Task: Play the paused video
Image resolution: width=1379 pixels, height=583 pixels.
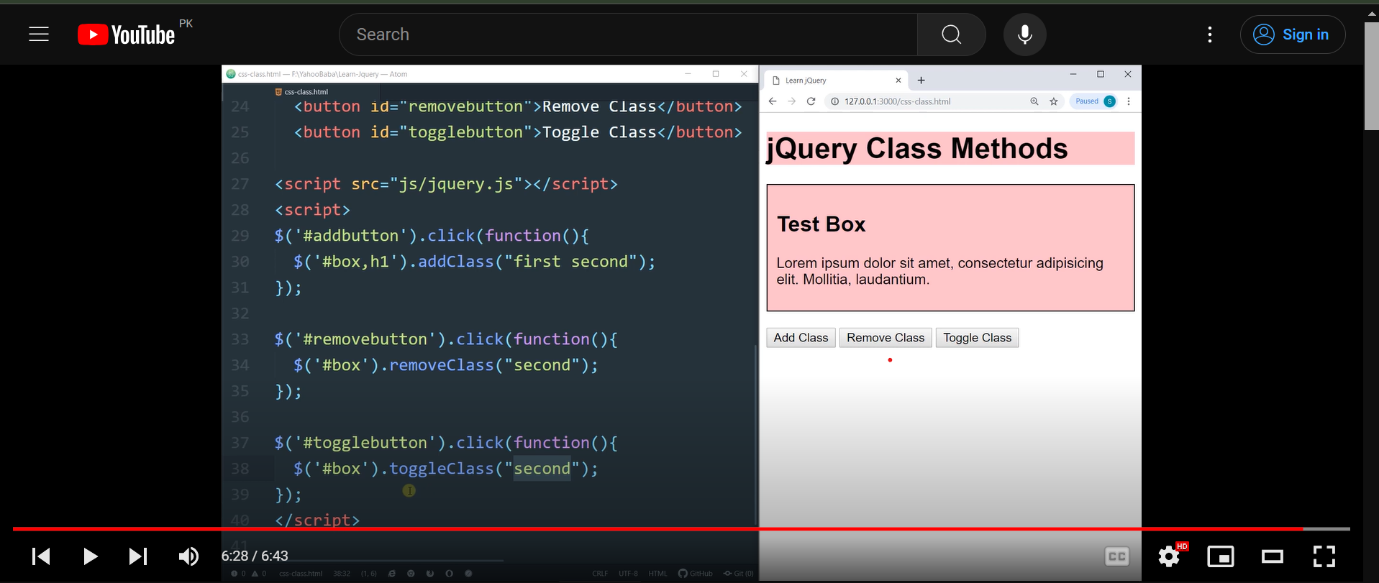Action: [90, 556]
